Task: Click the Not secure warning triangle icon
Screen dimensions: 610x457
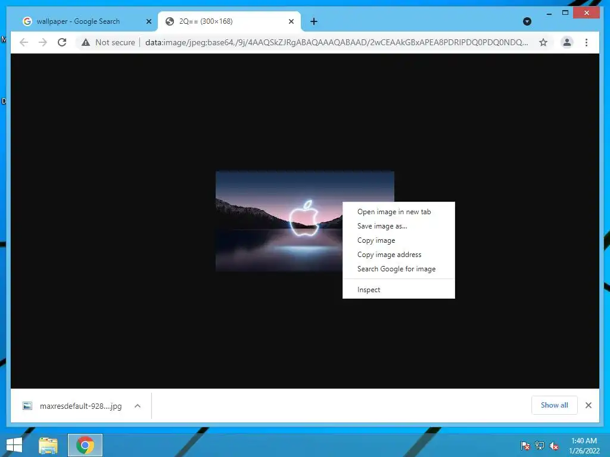Action: point(86,42)
